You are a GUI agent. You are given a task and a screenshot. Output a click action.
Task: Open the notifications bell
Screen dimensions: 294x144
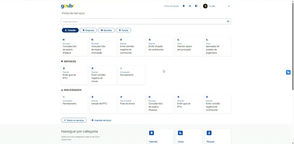point(184,6)
